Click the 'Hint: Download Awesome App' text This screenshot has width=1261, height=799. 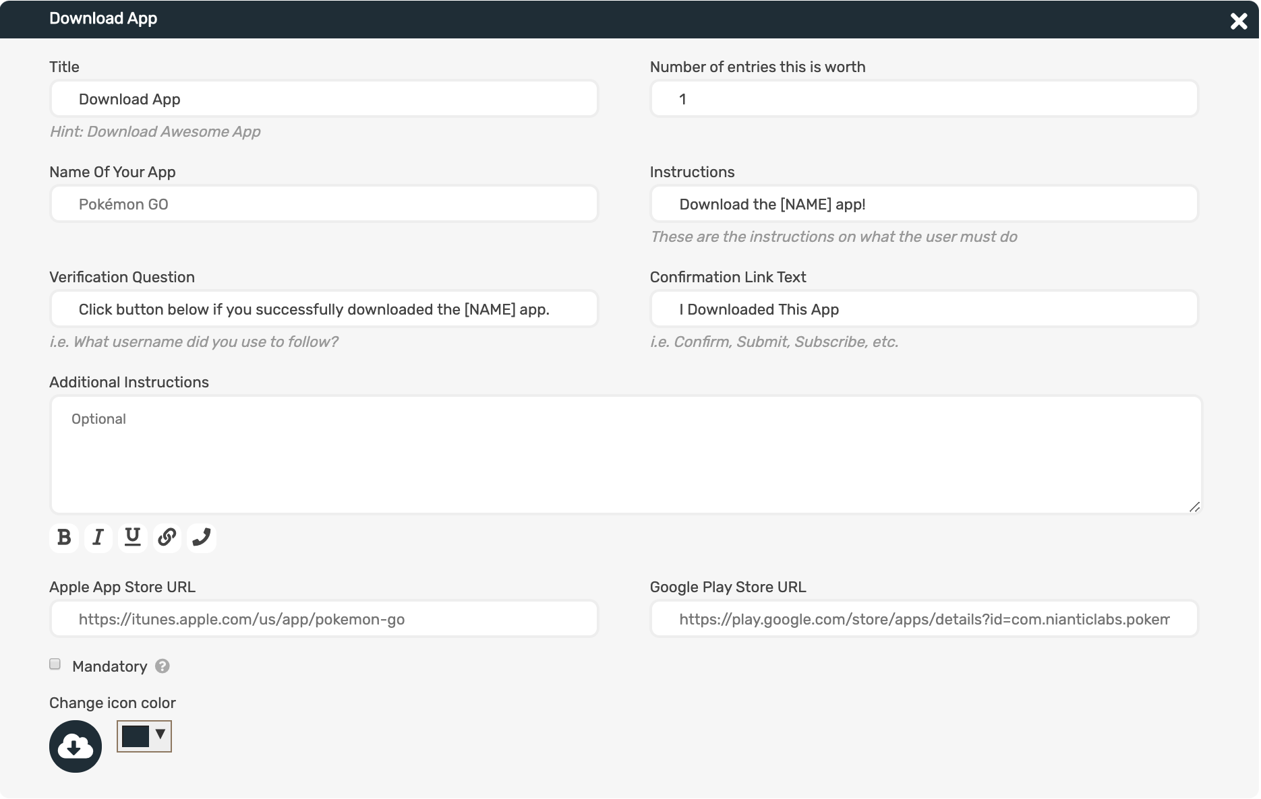pyautogui.click(x=155, y=131)
